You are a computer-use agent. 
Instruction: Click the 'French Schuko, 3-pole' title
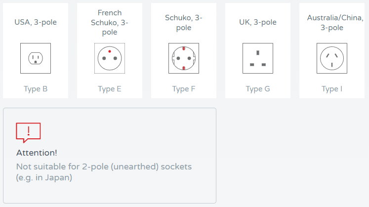110,22
